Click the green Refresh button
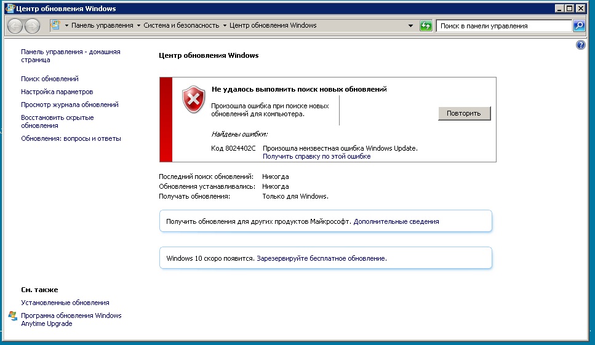595x345 pixels. 426,26
